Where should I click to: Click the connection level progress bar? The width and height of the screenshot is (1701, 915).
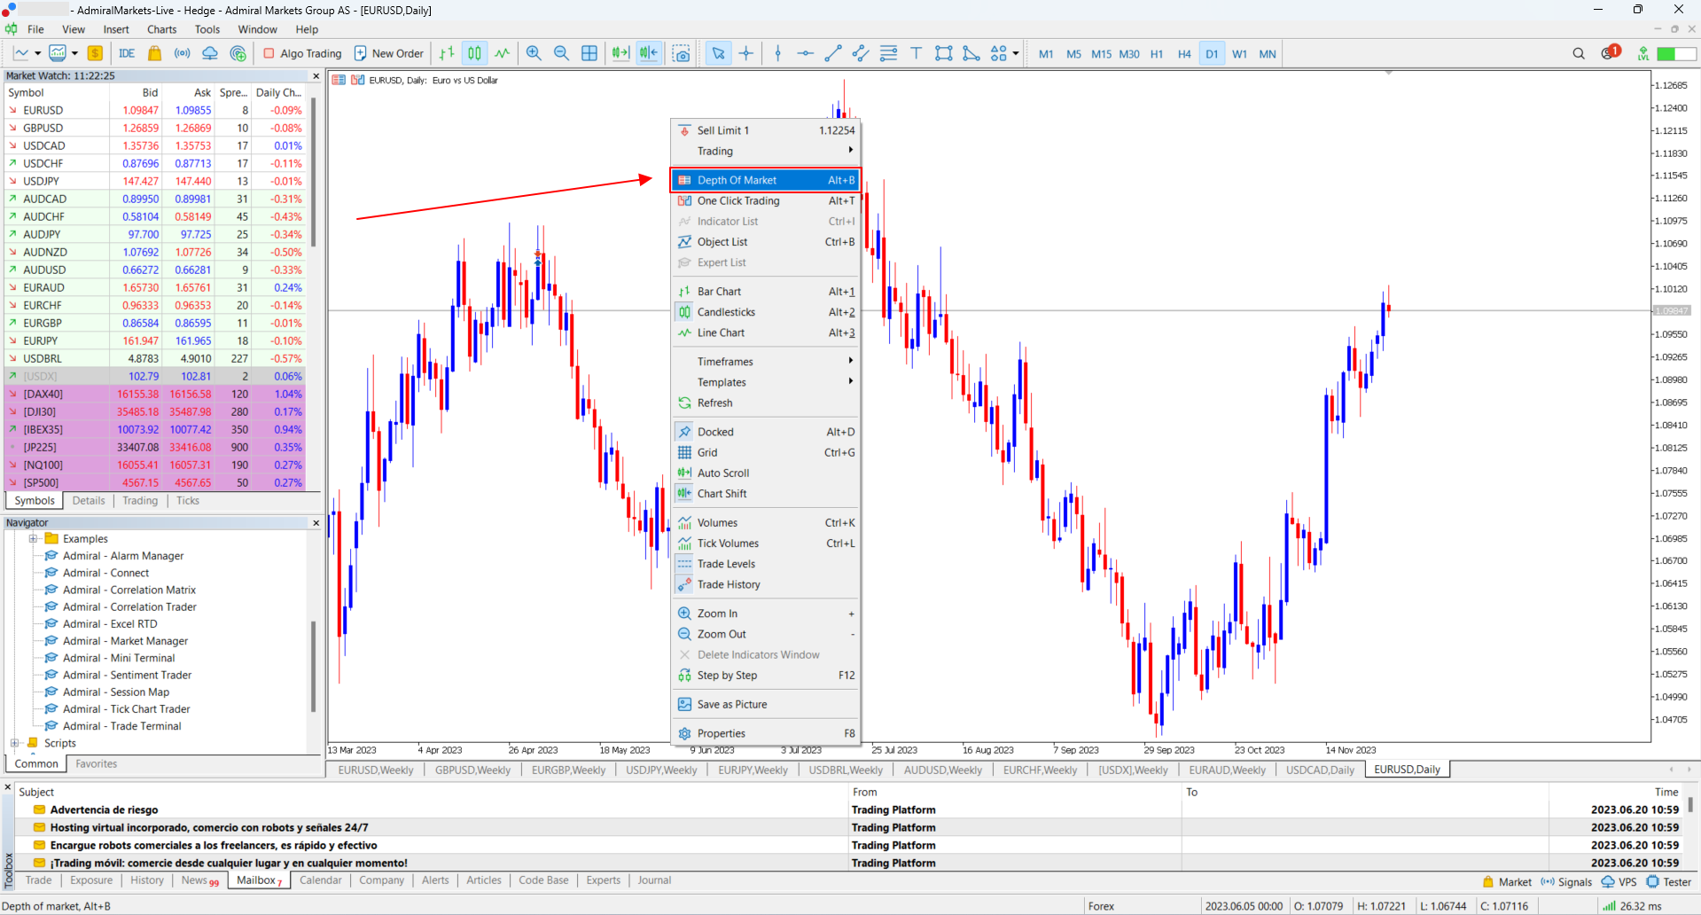point(1677,53)
